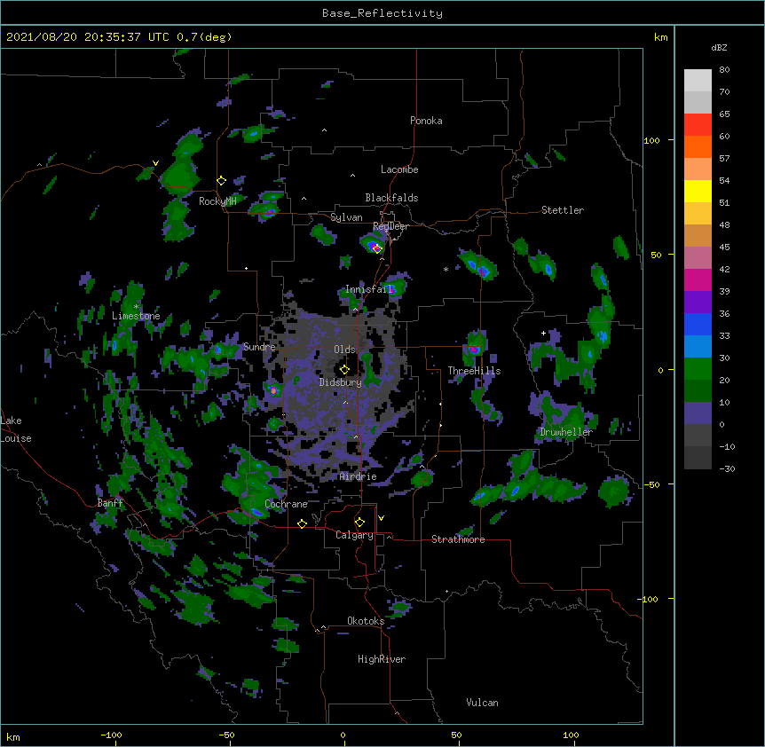Click the Lacombe town label
This screenshot has height=747, width=765.
399,169
